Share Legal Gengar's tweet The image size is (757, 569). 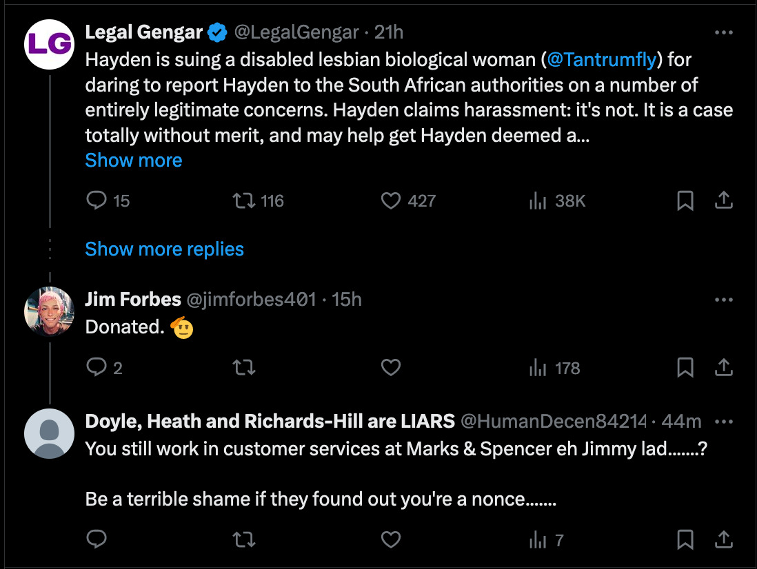(723, 200)
